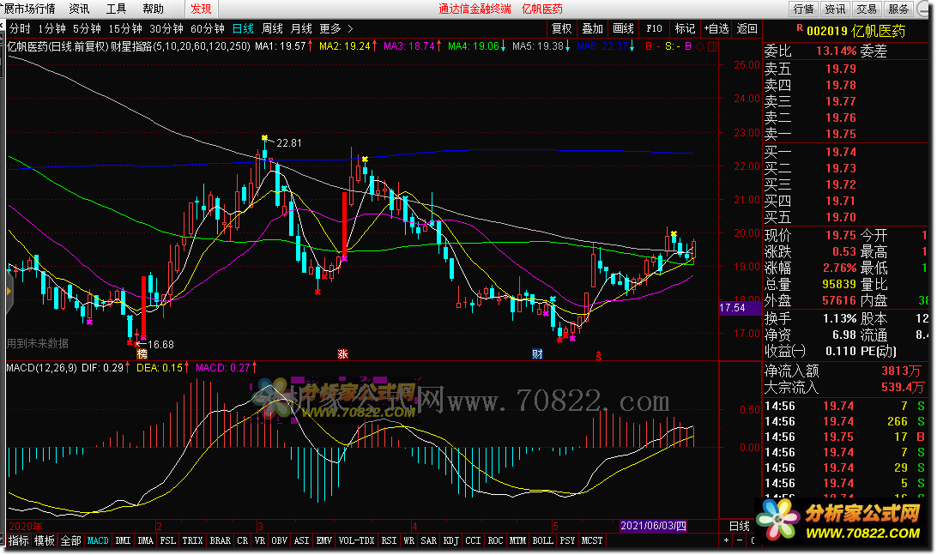
Task: Click the 002019 亿帆医药 stock title
Action: point(855,31)
